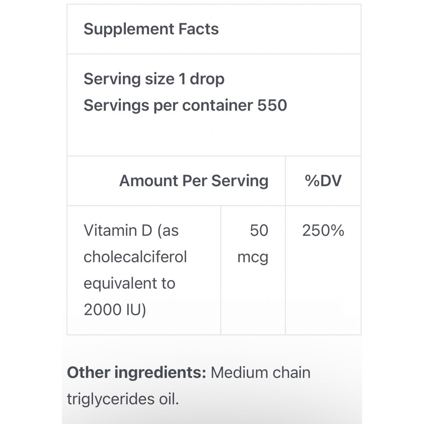
Task: Click the word drop in serving size
Action: (207, 79)
